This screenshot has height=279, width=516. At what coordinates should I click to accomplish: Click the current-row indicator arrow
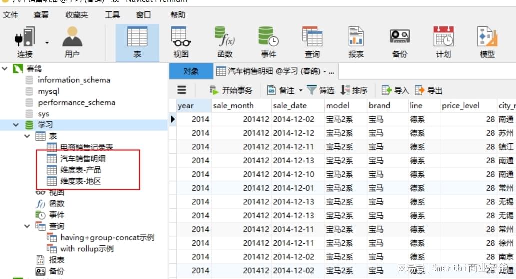coord(173,119)
